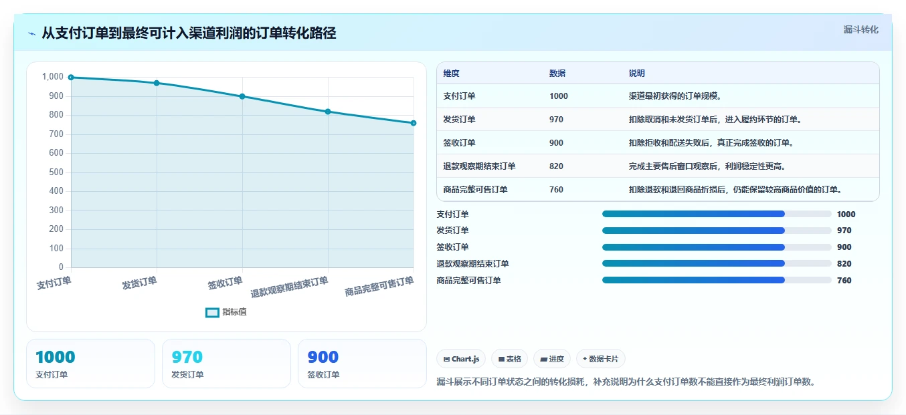Image resolution: width=906 pixels, height=415 pixels.
Task: Click the 支付订单 table row cell
Action: click(459, 96)
